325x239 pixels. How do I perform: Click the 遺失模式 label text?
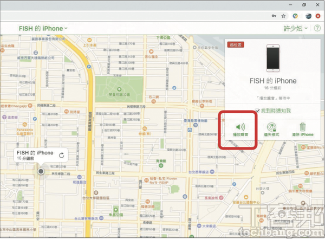pyautogui.click(x=271, y=134)
